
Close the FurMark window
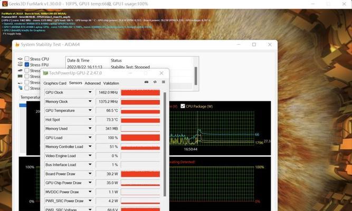[344, 4]
